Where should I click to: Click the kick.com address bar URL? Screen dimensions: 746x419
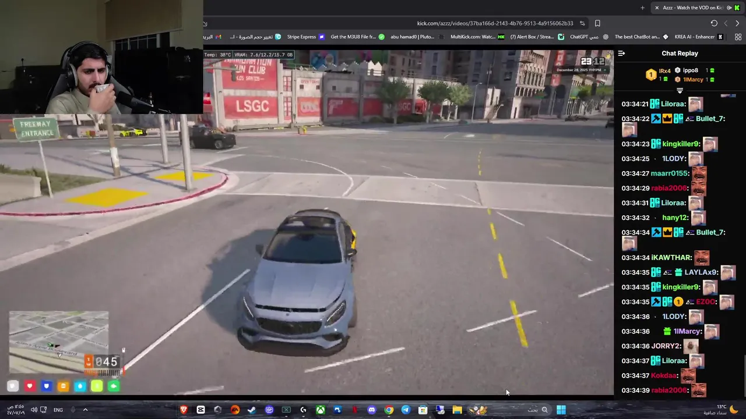tap(495, 23)
